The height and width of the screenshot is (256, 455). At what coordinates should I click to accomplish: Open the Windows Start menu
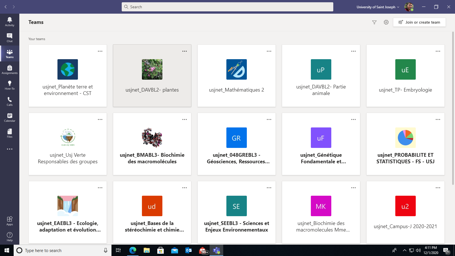(x=7, y=250)
